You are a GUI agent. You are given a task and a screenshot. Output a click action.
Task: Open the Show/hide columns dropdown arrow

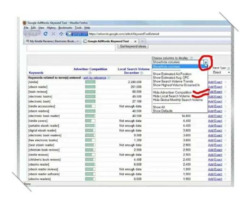click(x=206, y=62)
